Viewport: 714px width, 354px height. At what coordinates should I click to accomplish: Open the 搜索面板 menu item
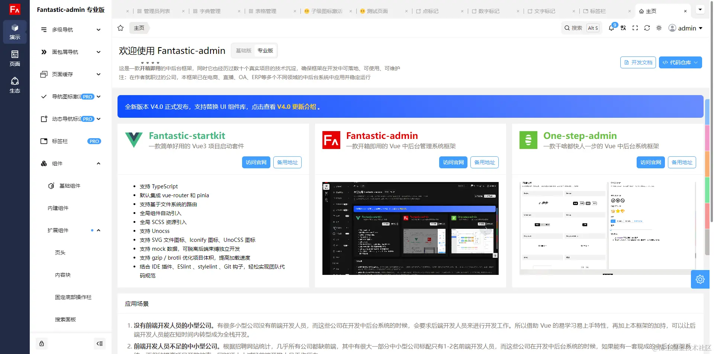point(71,319)
